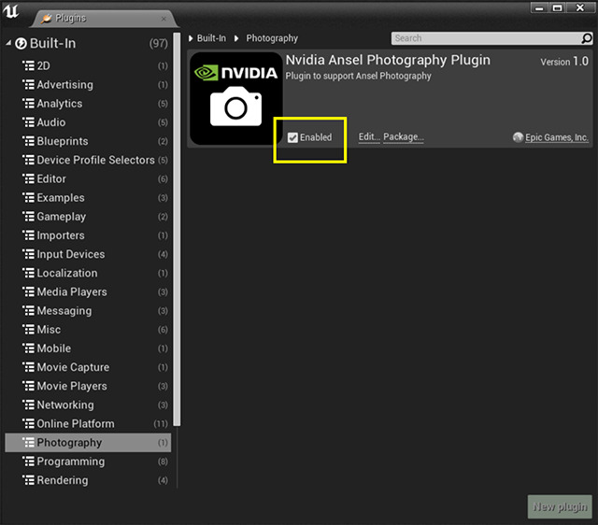Click the Built-In count (97)
Viewport: 598px width, 525px height.
coord(158,44)
